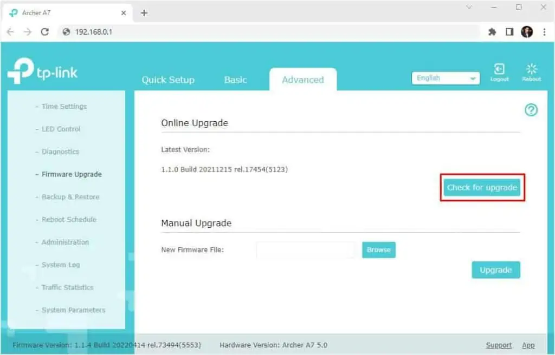This screenshot has width=555, height=355.
Task: Open the browser side panel icon
Action: click(509, 31)
